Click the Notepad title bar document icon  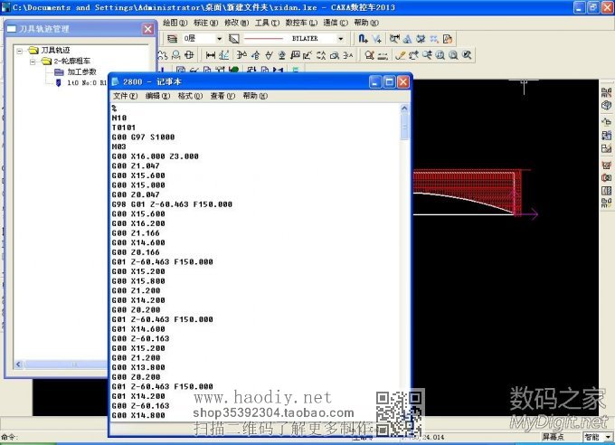click(115, 81)
